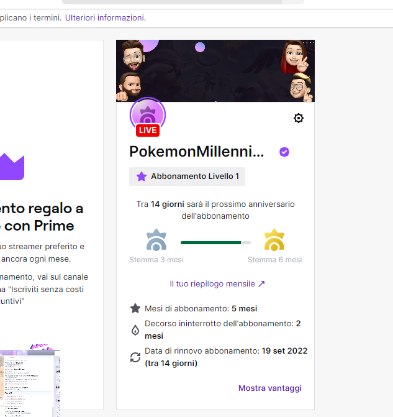Click the purple star in Abbonamento Livello 1
Viewport: 393px width, 417px height.
pyautogui.click(x=142, y=176)
